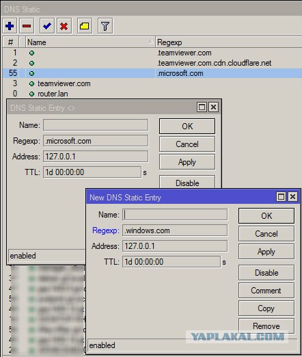This screenshot has height=357, width=302.
Task: Click Cancel in New DNS Static Entry
Action: click(266, 234)
